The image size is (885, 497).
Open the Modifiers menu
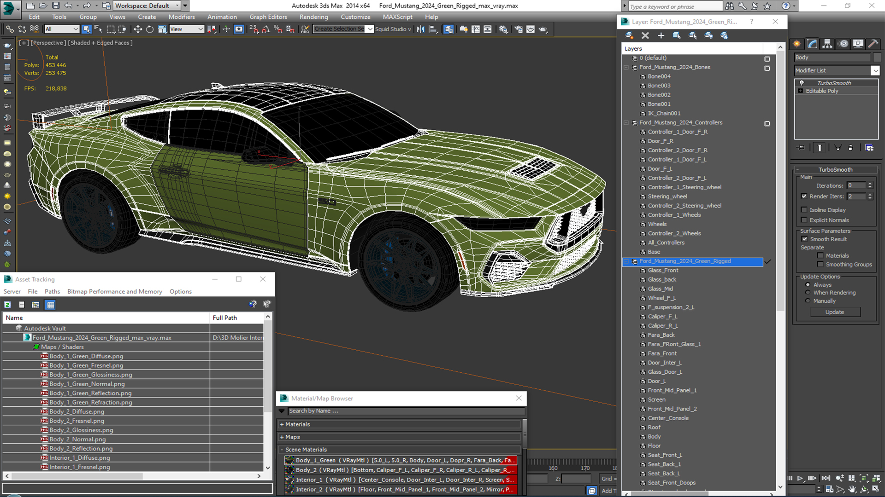pos(182,17)
